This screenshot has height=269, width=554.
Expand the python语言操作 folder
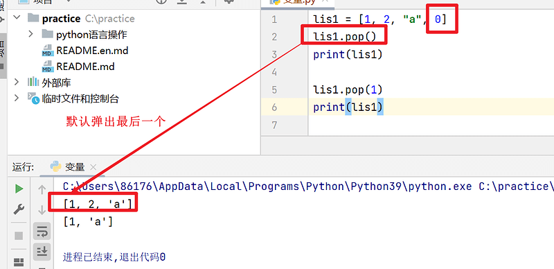tap(30, 35)
